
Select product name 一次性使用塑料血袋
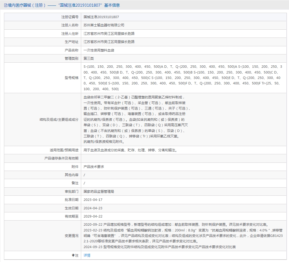pos(99,50)
